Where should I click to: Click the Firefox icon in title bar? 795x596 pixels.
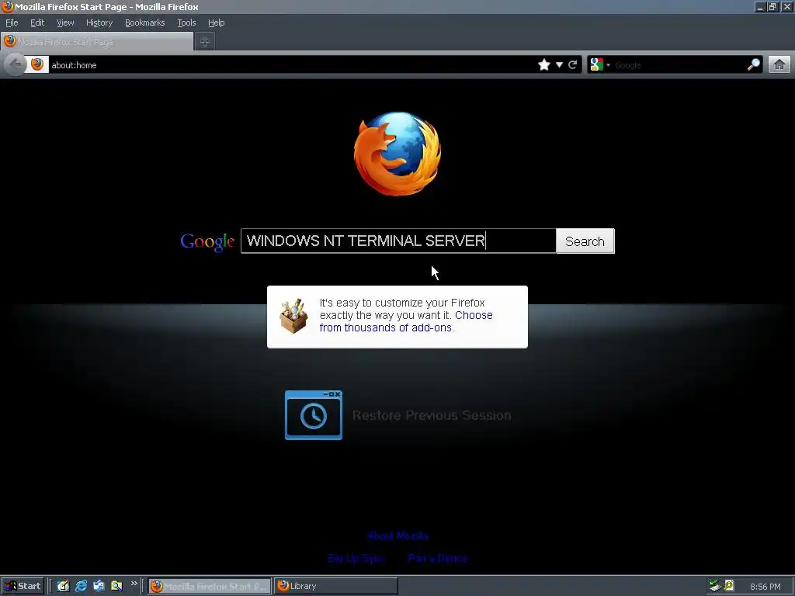pos(8,6)
